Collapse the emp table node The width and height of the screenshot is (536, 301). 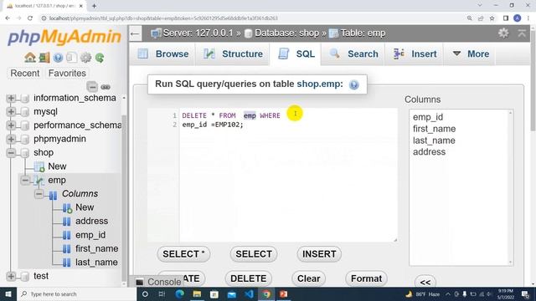coord(25,180)
